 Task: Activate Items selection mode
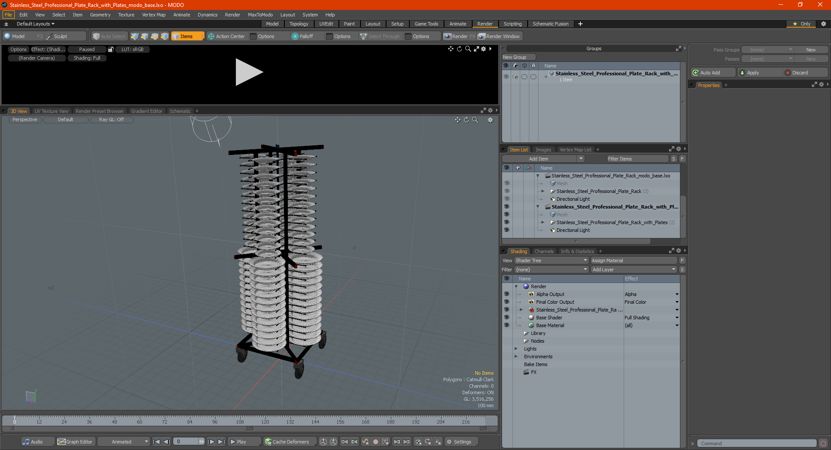[187, 36]
